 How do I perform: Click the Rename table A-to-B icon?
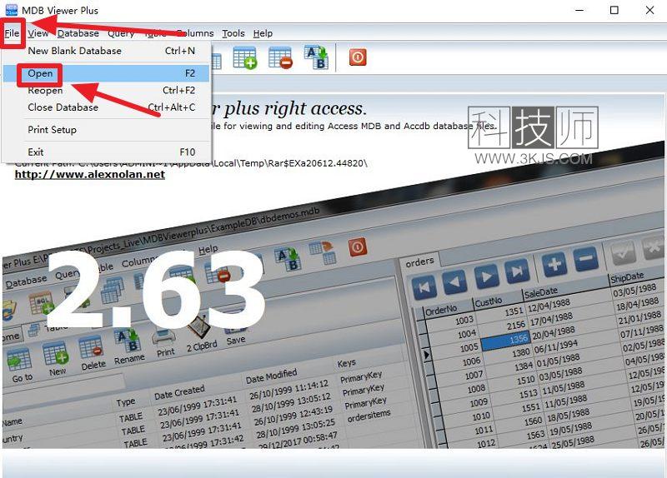316,57
